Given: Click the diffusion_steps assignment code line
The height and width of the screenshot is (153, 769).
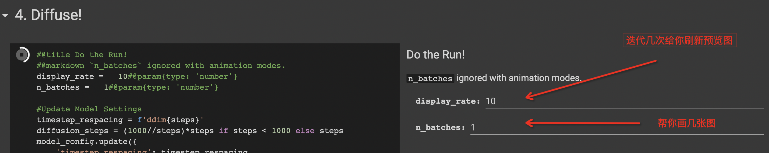Looking at the screenshot, I should (190, 131).
